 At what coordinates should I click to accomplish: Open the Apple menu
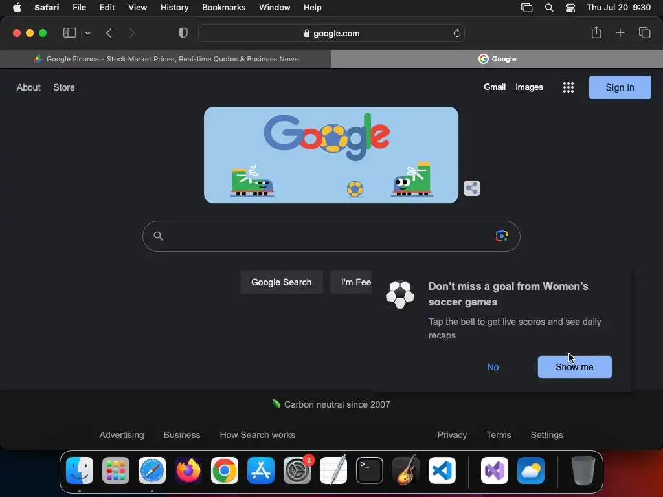(x=17, y=7)
